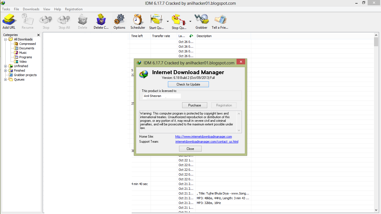Open the Stop Queue dropdown arrow
Image resolution: width=381 pixels, height=214 pixels.
[190, 21]
